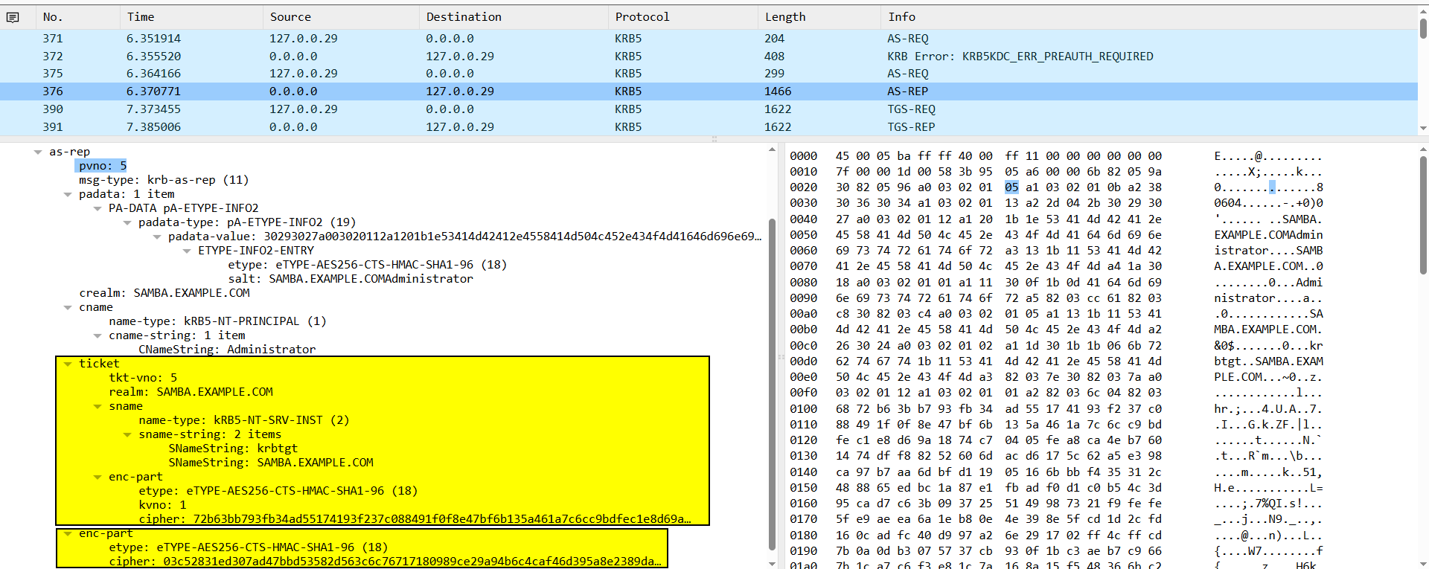Click the Info column header
This screenshot has height=569, width=1429.
click(x=901, y=17)
